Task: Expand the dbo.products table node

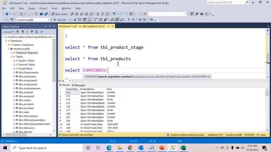Action: pos(14,104)
